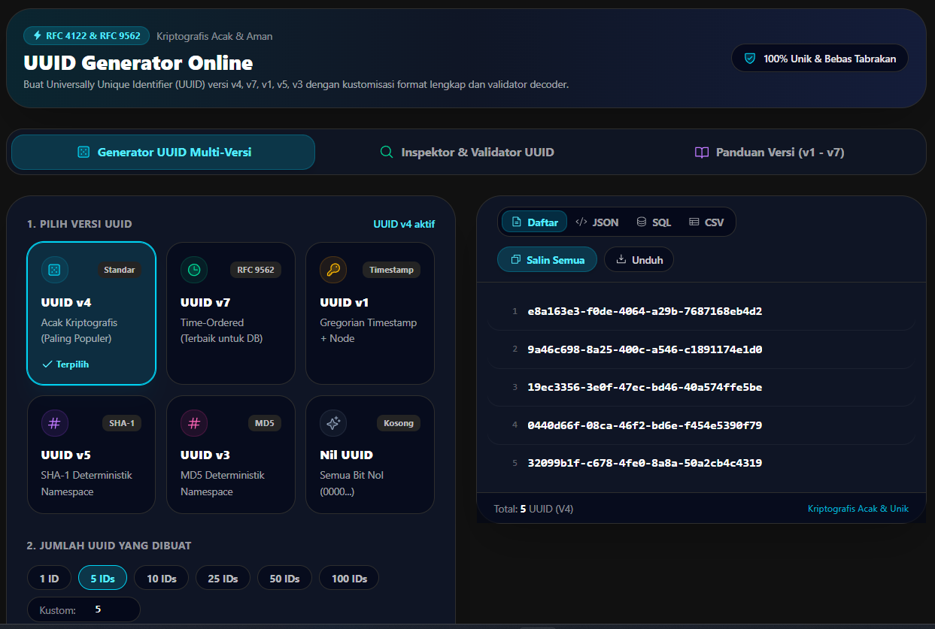This screenshot has width=935, height=629.
Task: Choose the 1 ID quantity option
Action: coord(50,578)
